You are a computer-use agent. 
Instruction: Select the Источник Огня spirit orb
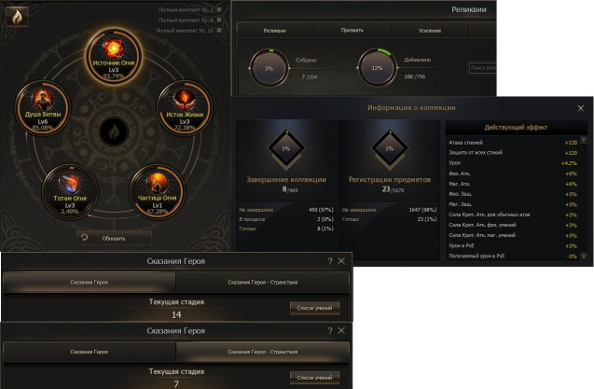click(114, 56)
